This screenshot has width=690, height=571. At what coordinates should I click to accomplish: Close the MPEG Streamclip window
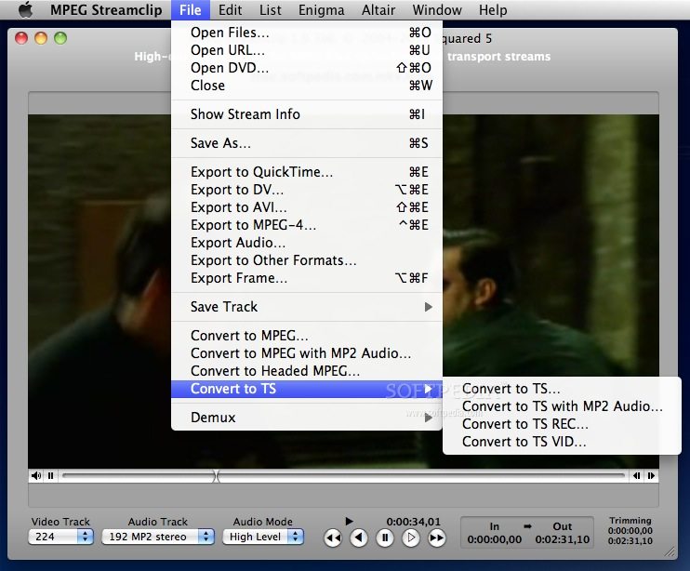pyautogui.click(x=21, y=38)
